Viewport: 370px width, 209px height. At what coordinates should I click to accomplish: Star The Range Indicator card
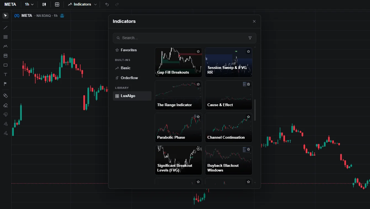point(198,84)
